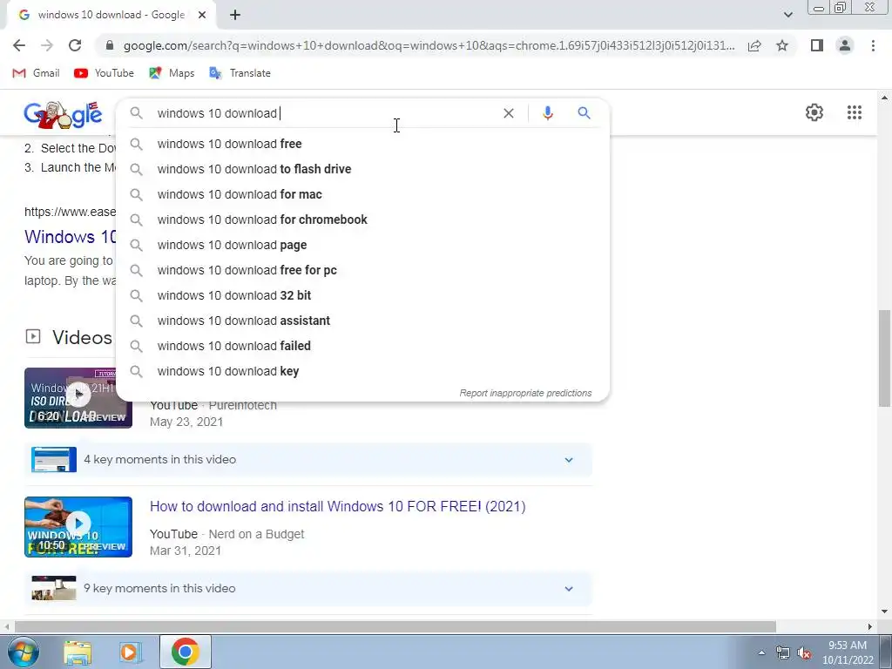
Task: Click vertical scrollbar down arrow
Action: [x=884, y=612]
